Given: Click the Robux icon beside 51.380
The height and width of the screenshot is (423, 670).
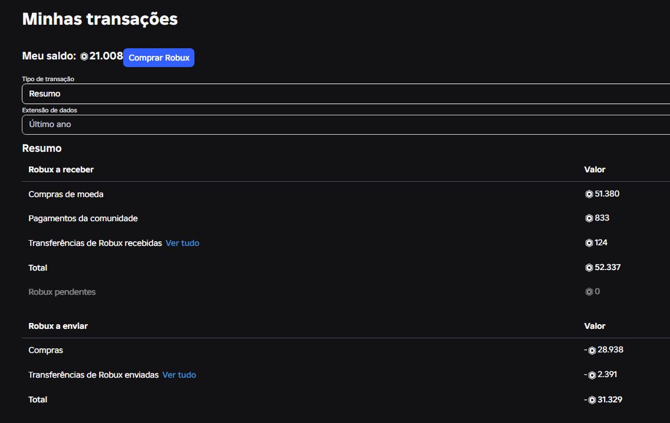Looking at the screenshot, I should pyautogui.click(x=589, y=194).
